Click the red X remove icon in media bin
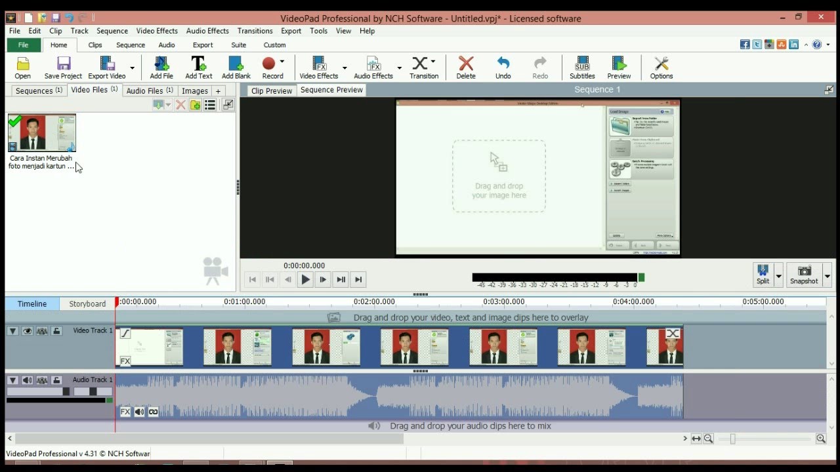Image resolution: width=840 pixels, height=472 pixels. pyautogui.click(x=180, y=105)
